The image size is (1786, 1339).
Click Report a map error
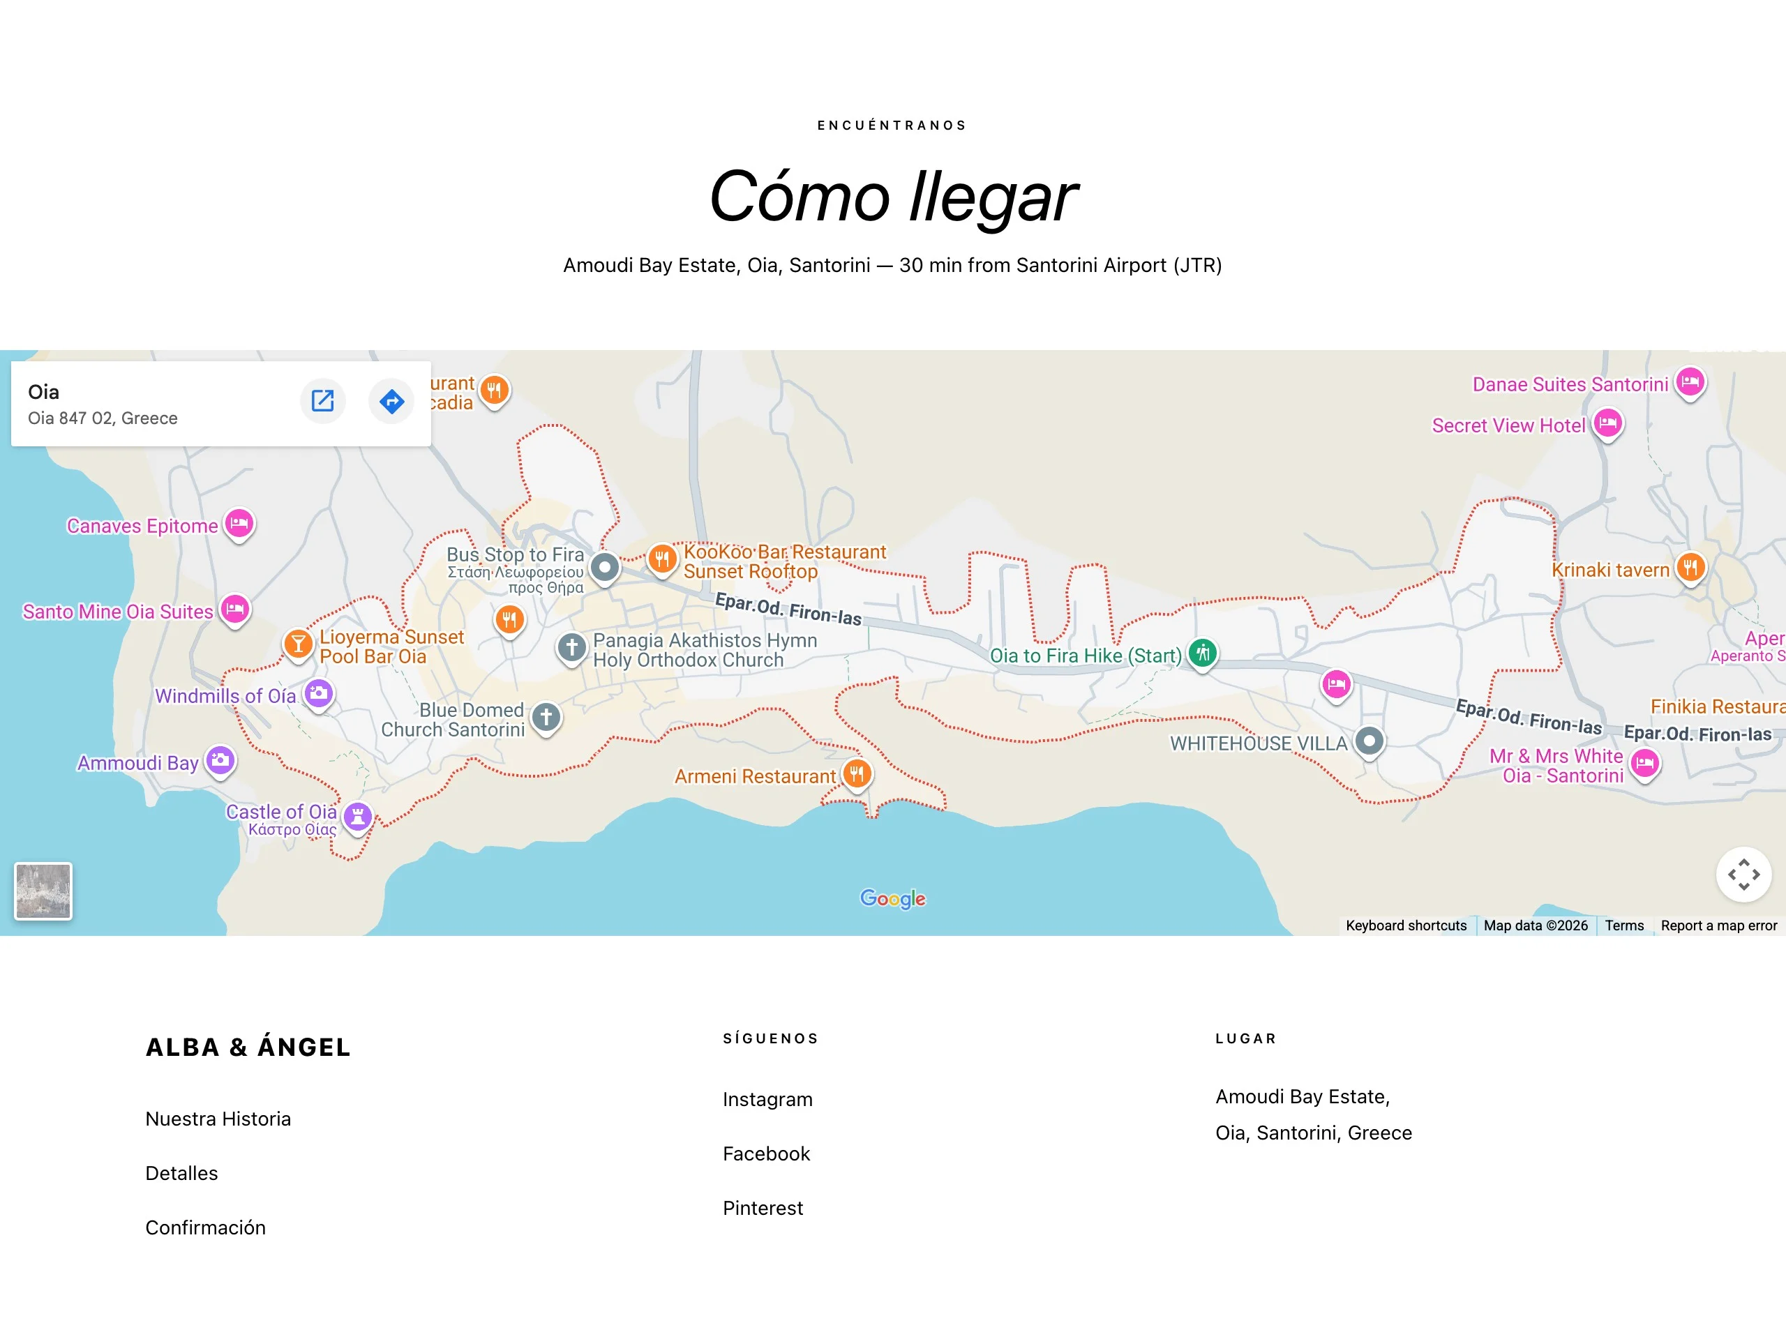tap(1719, 925)
